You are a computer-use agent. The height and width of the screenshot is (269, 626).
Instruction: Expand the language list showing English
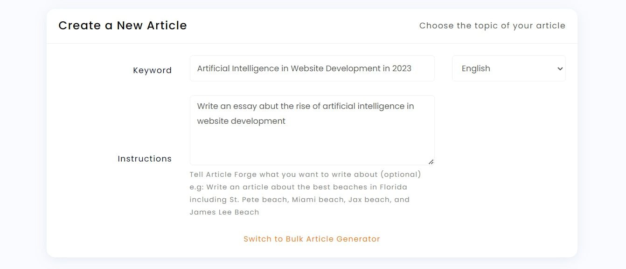(508, 68)
